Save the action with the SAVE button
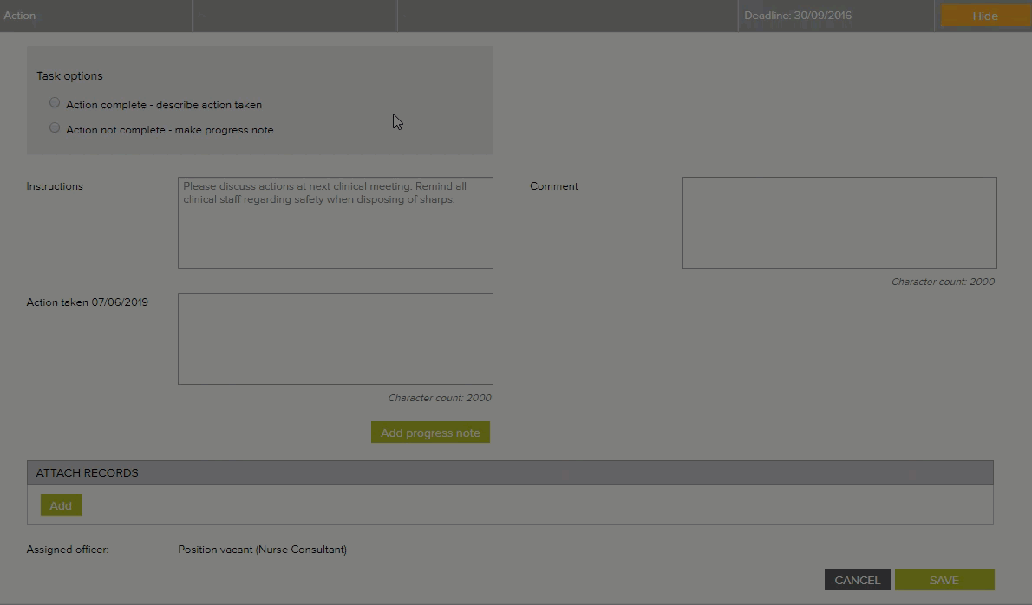 pos(944,580)
